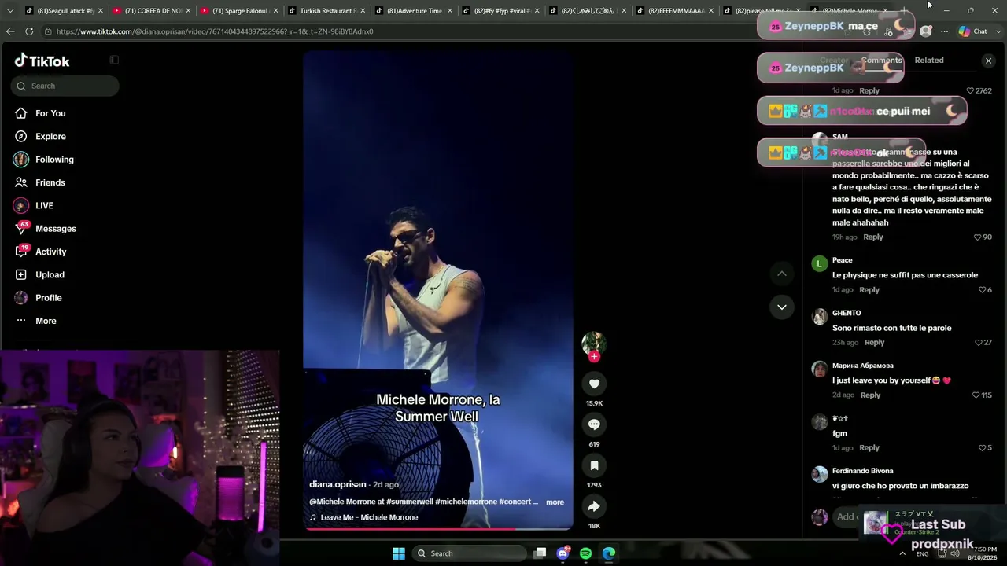This screenshot has width=1007, height=566.
Task: Reply to Peace's comment
Action: coord(869,290)
